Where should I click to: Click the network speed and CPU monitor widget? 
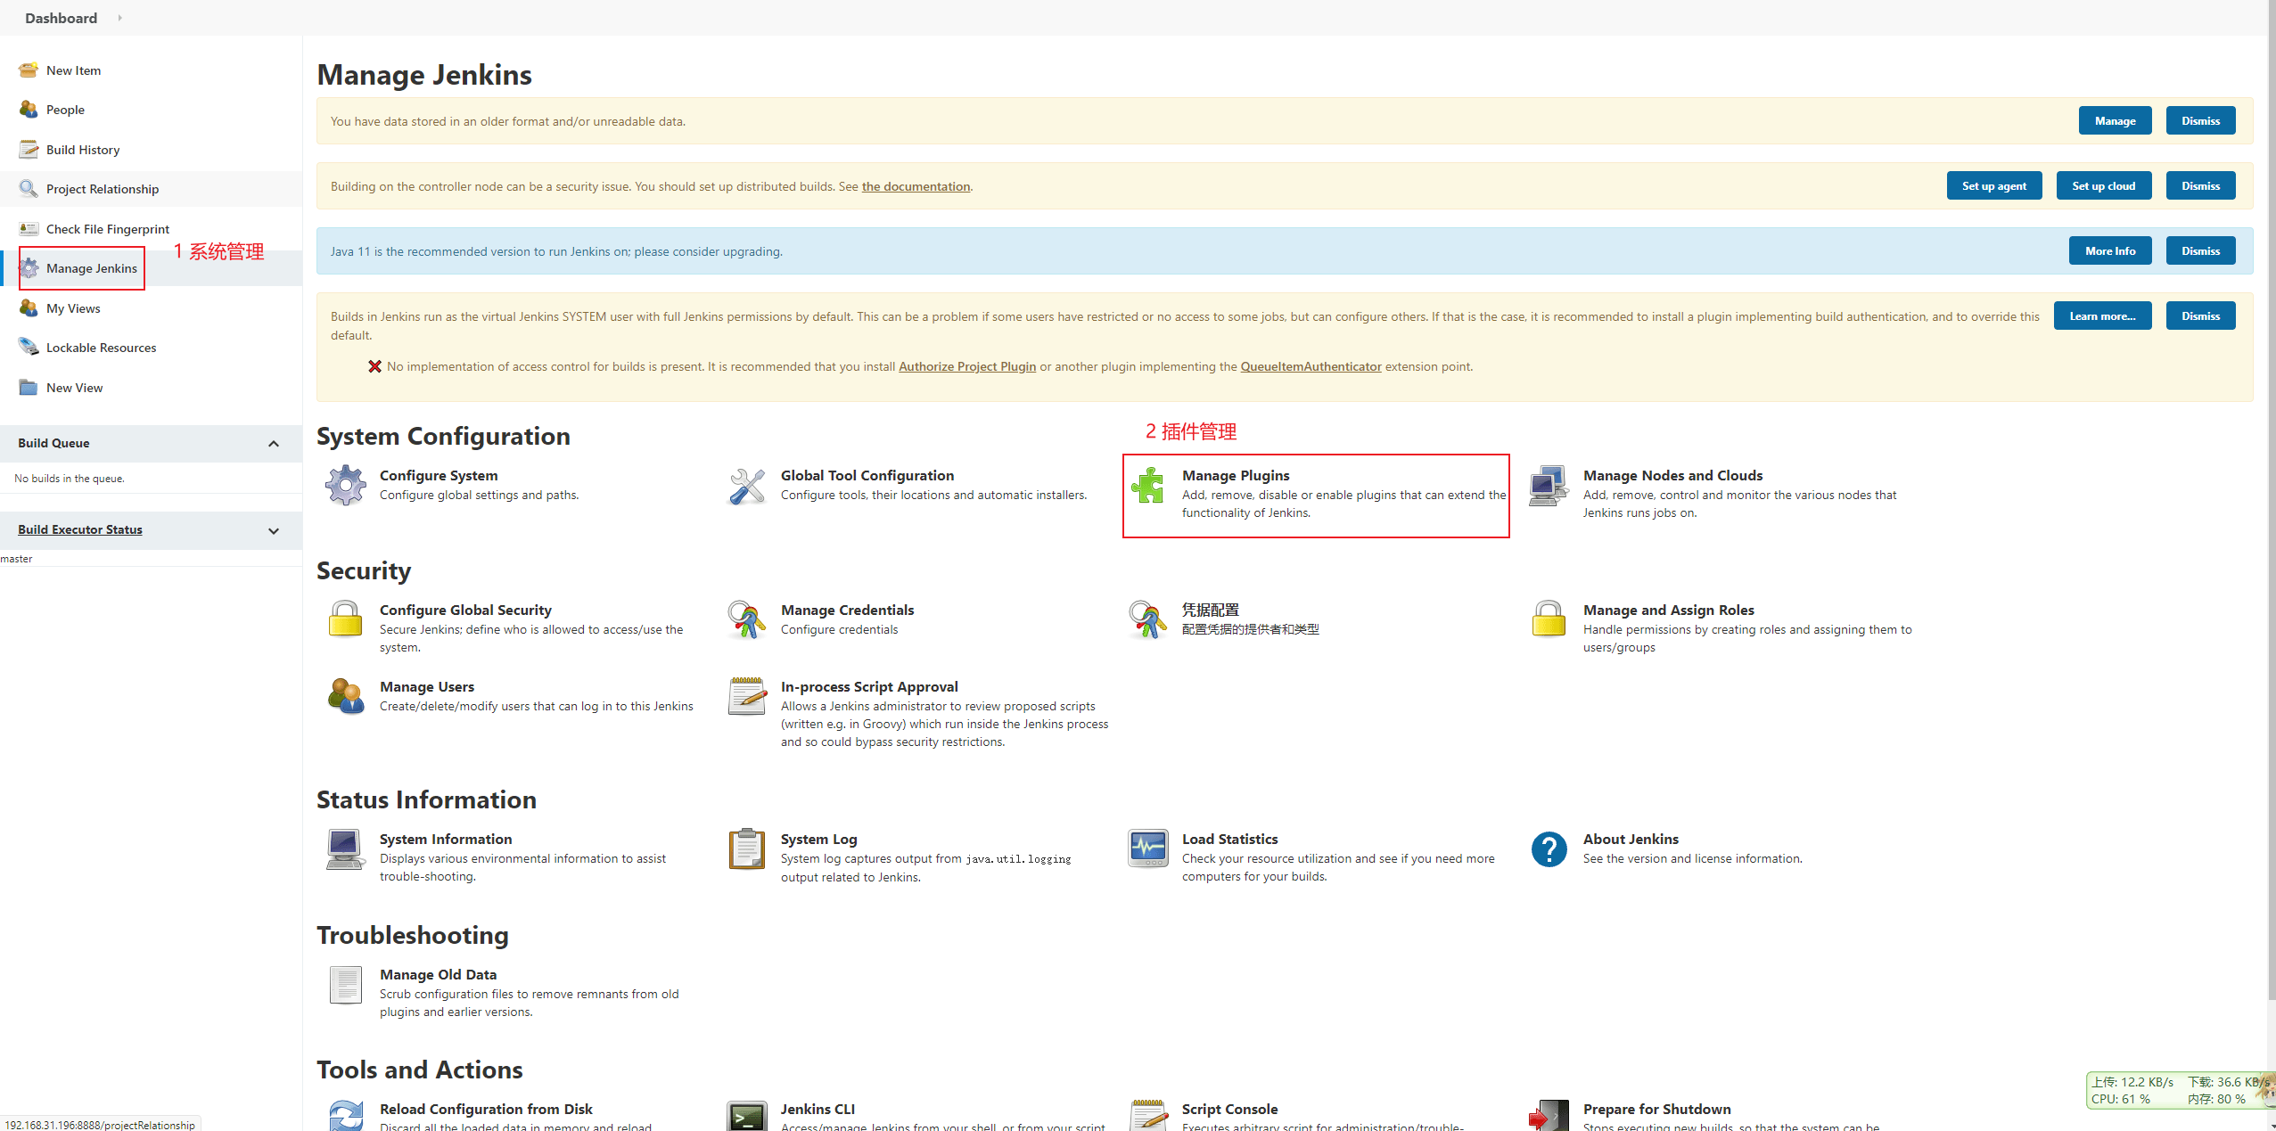coord(2180,1090)
